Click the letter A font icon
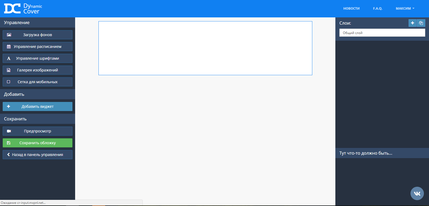 pos(9,58)
